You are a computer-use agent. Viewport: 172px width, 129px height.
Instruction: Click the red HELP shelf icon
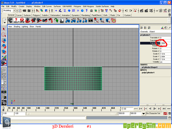point(16,20)
